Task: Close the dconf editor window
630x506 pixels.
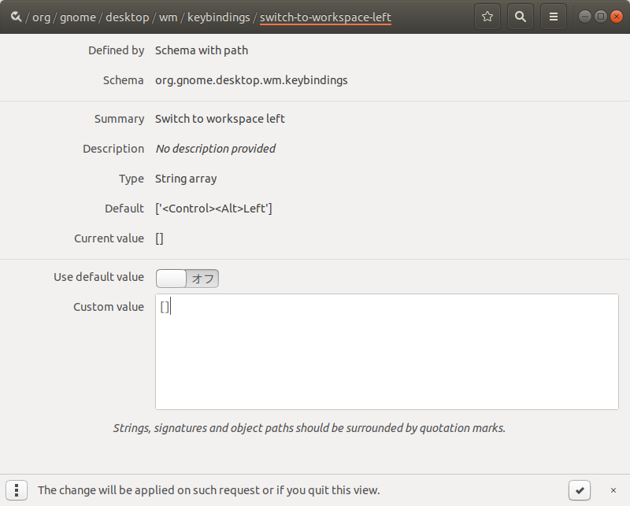Action: pyautogui.click(x=617, y=17)
